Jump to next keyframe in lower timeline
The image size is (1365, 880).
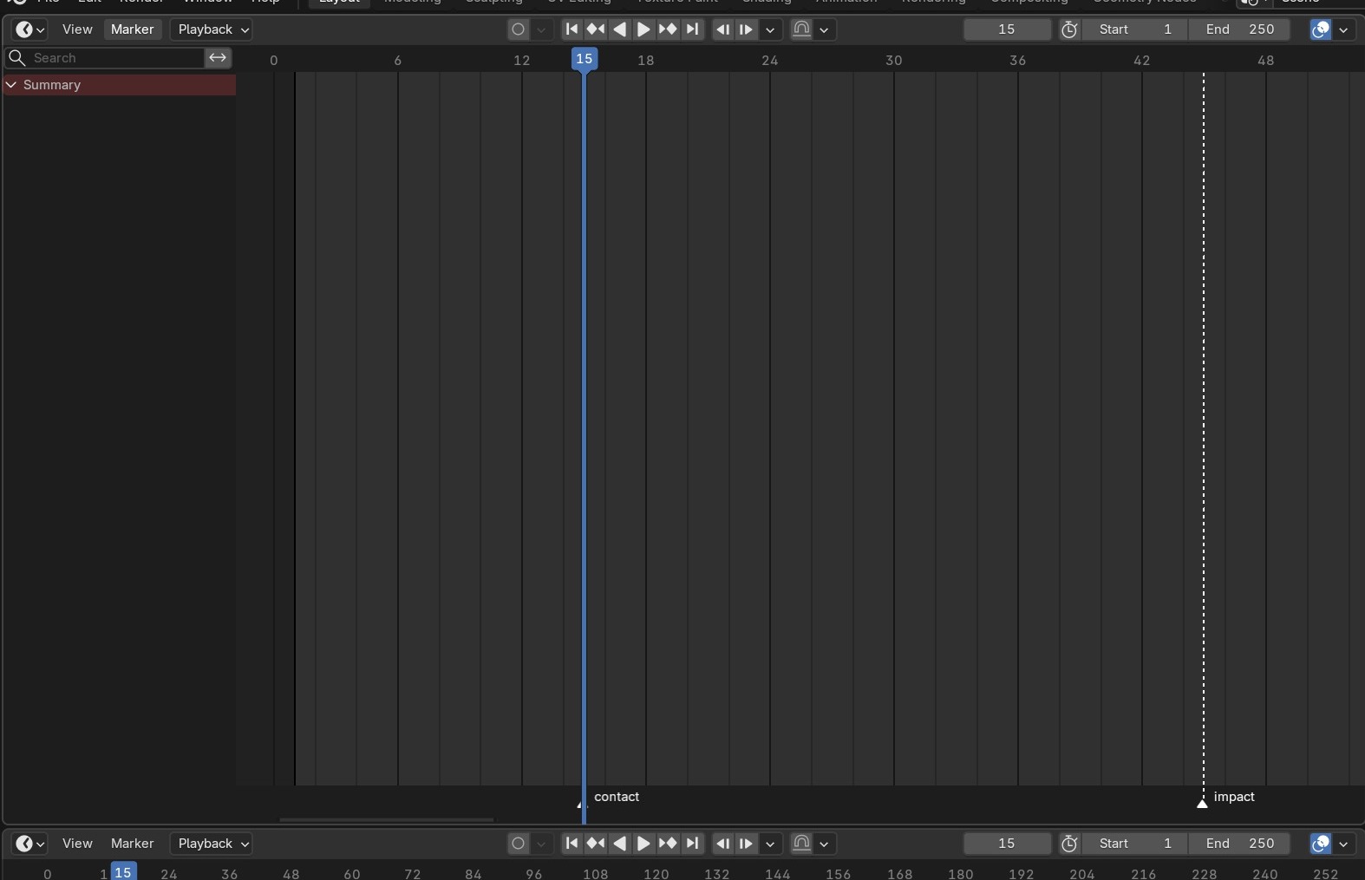click(668, 844)
